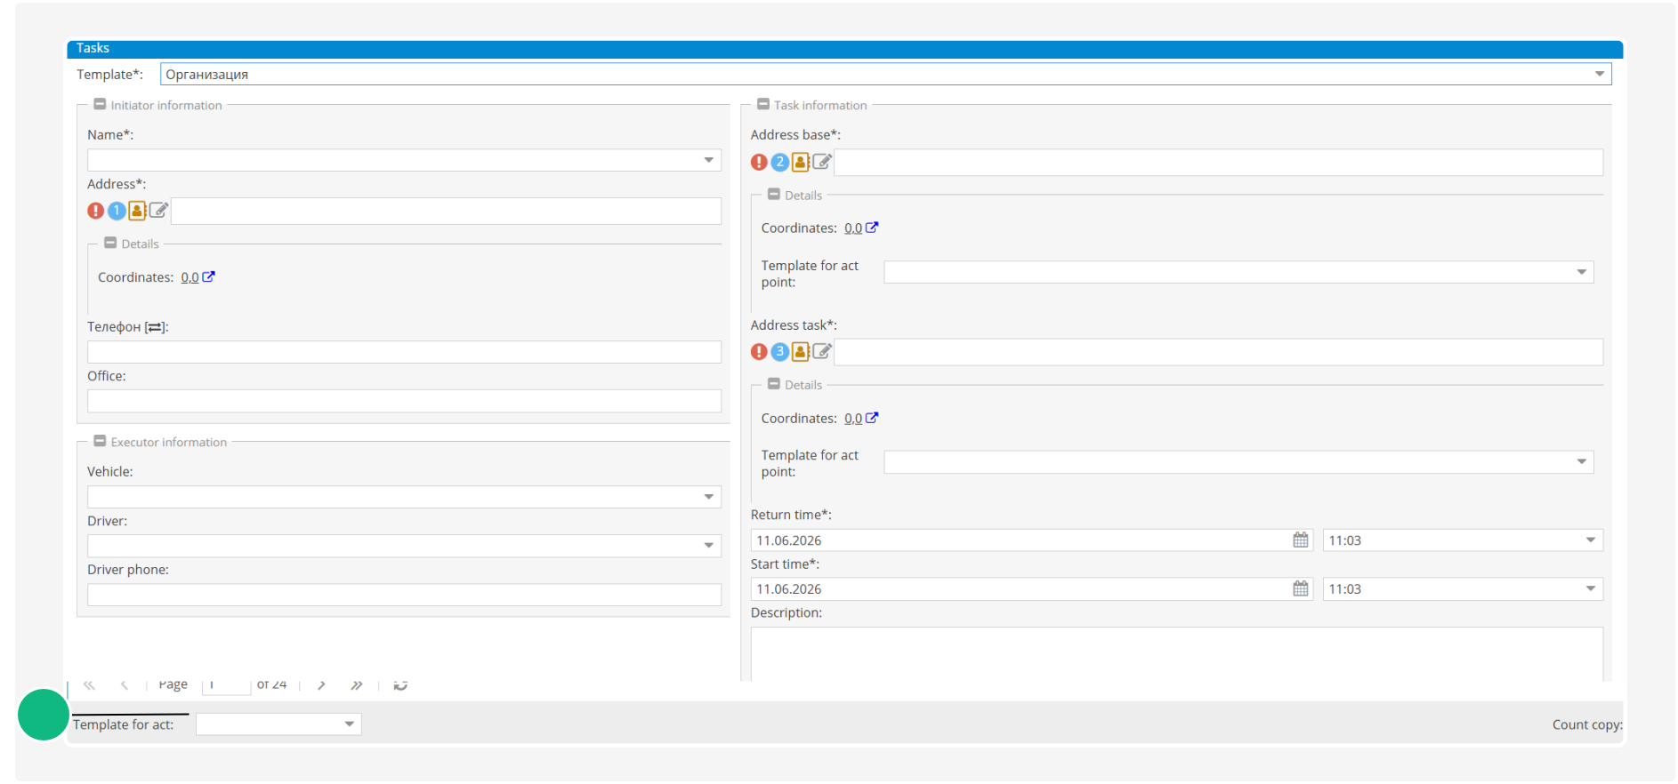The height and width of the screenshot is (784, 1678).
Task: Open the Driver dropdown
Action: [x=709, y=546]
